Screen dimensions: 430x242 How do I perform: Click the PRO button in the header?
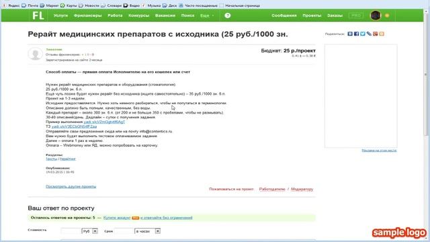(x=356, y=15)
